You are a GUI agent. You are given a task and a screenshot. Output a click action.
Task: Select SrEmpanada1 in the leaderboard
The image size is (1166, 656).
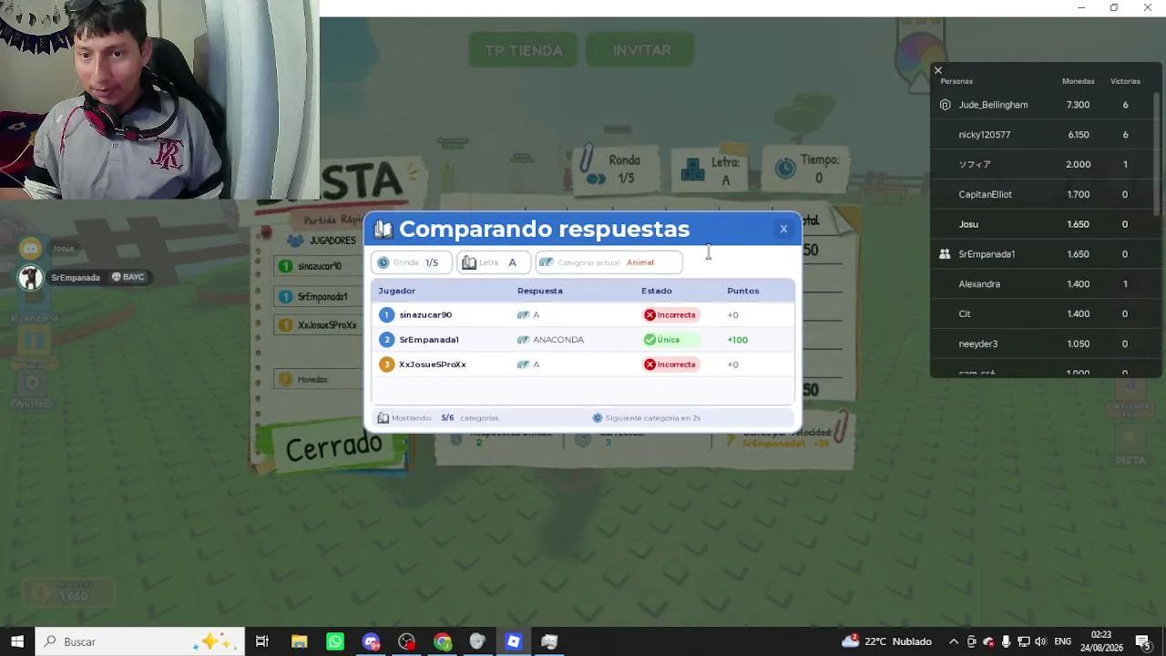coord(987,254)
